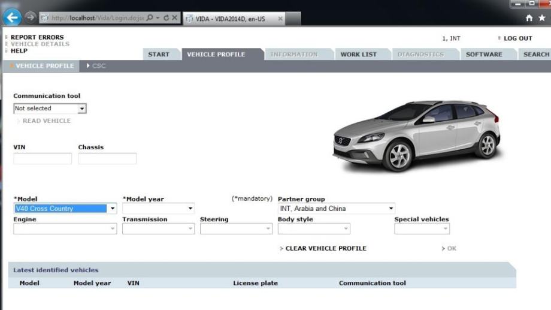This screenshot has height=310, width=551.
Task: Expand the Engine dropdown
Action: point(65,228)
